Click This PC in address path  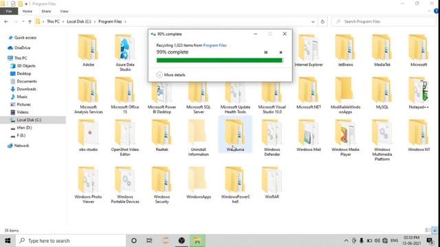coord(53,21)
